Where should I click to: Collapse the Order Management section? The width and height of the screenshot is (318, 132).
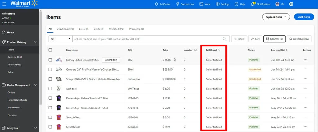(x=36, y=85)
